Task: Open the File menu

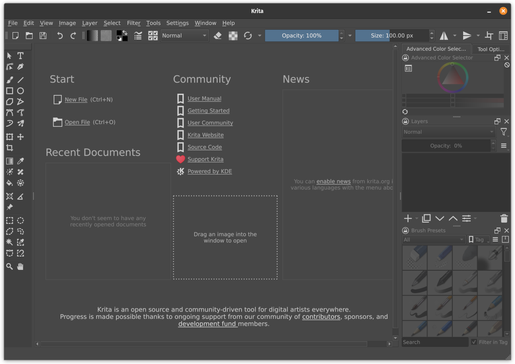Action: pos(13,23)
